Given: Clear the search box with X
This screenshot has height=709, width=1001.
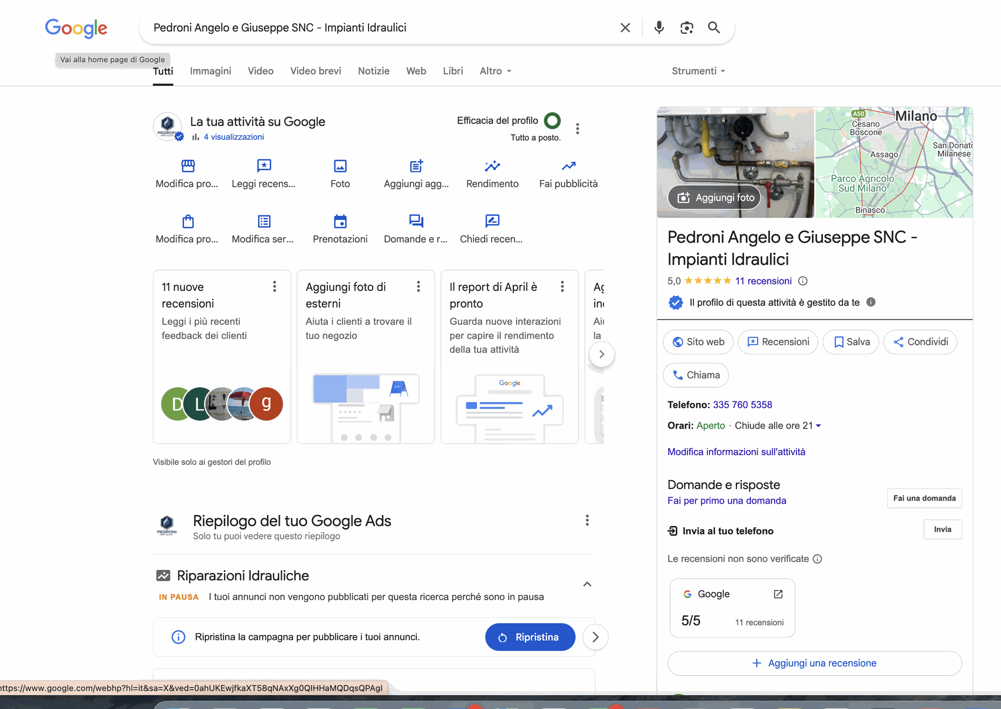Looking at the screenshot, I should click(x=625, y=28).
